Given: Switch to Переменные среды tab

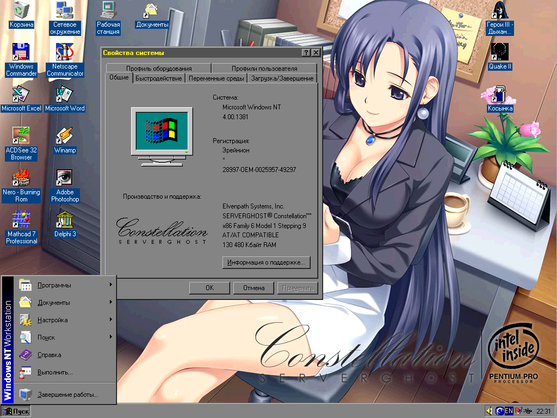Looking at the screenshot, I should (x=216, y=78).
